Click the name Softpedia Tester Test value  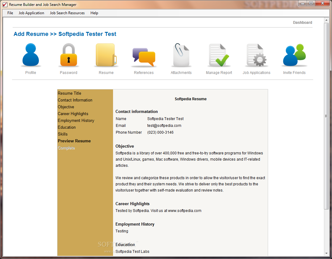[165, 119]
